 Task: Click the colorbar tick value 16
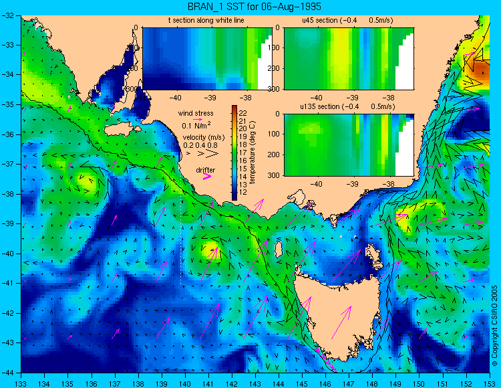point(243,161)
